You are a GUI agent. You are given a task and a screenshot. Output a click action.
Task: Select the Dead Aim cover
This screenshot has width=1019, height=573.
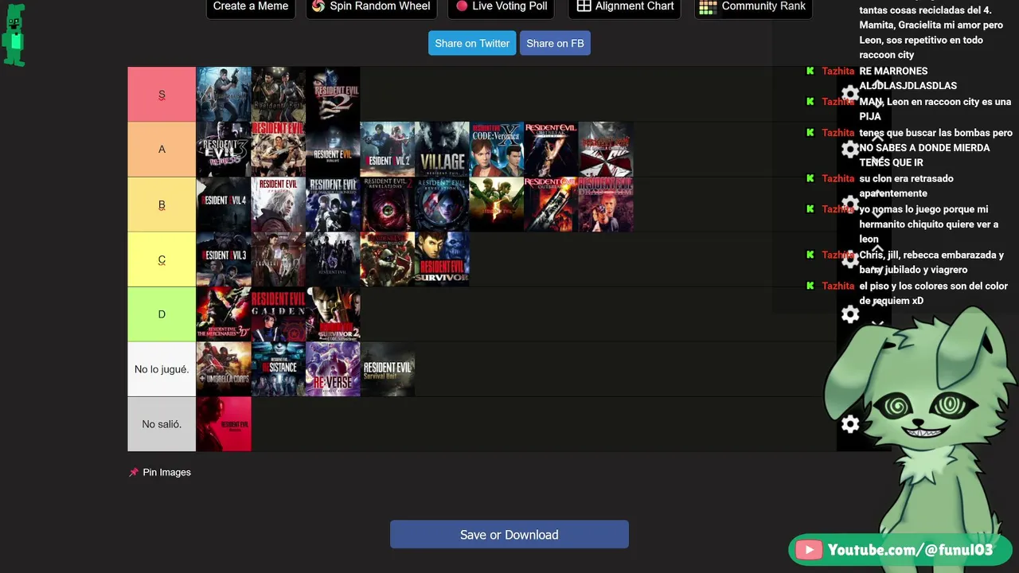[x=607, y=205]
